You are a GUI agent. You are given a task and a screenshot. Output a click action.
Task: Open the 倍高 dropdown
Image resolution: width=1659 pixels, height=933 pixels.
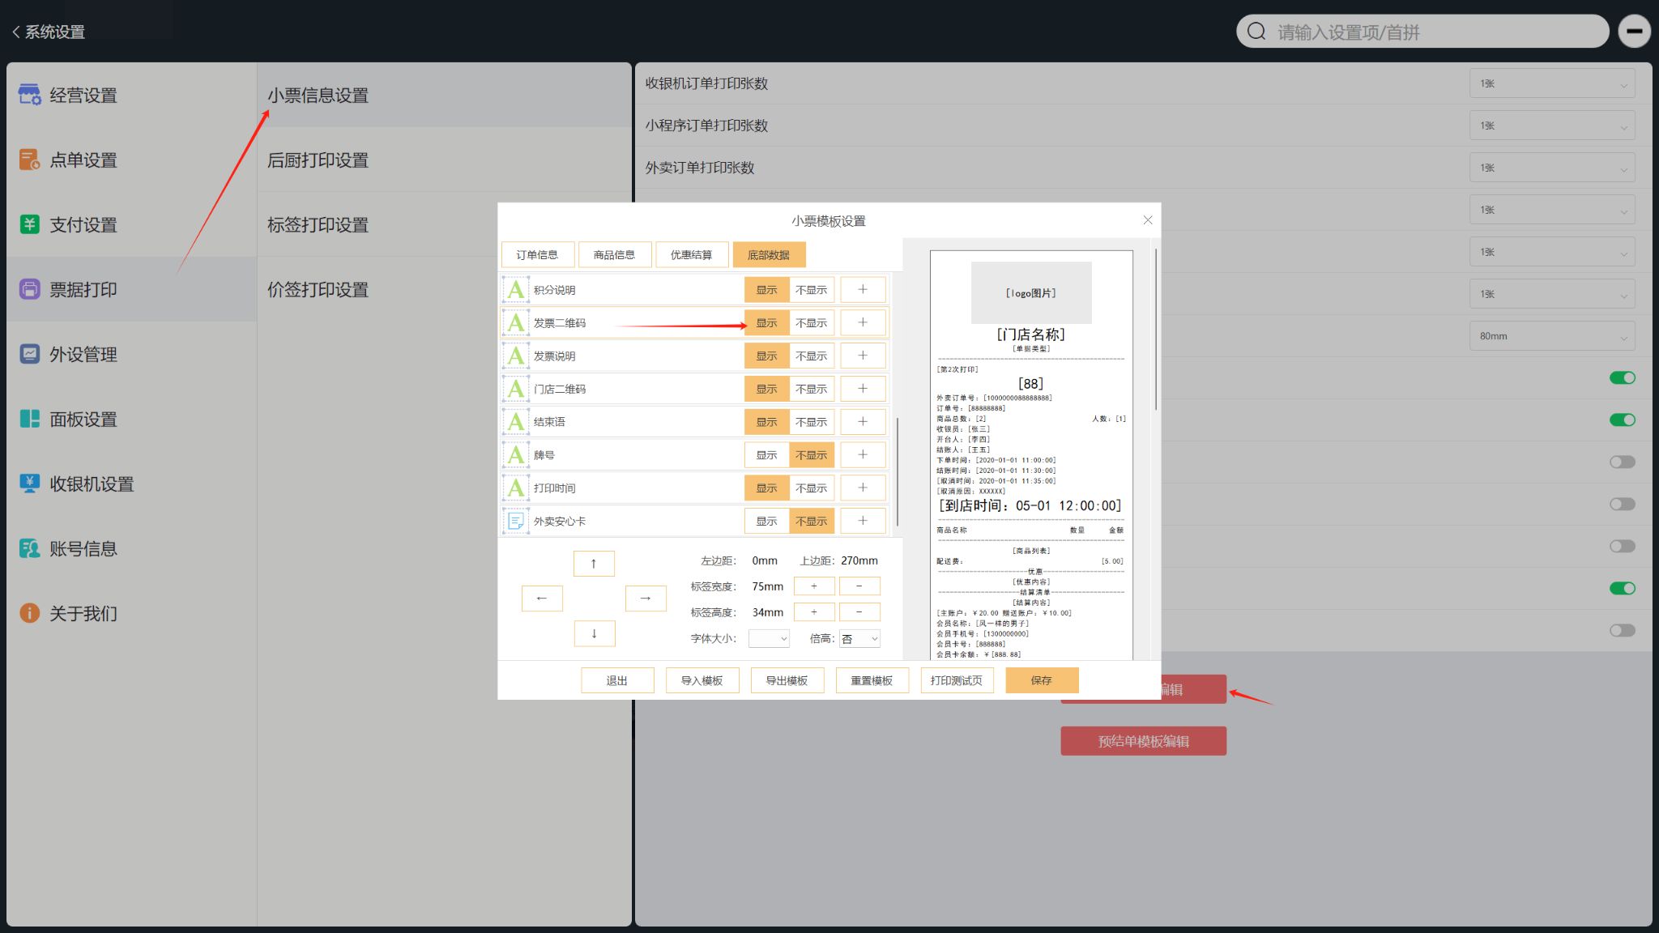pyautogui.click(x=859, y=639)
